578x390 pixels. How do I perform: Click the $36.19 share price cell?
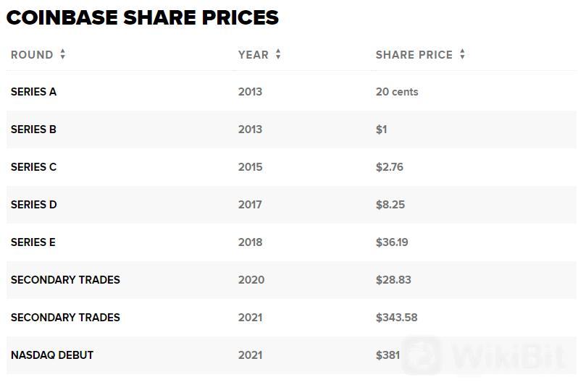[392, 242]
